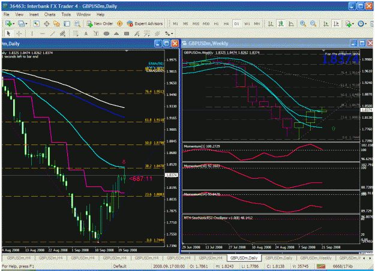Select the active GBPUSDm,Daily chart tab
375x271 pixels.
pyautogui.click(x=244, y=258)
